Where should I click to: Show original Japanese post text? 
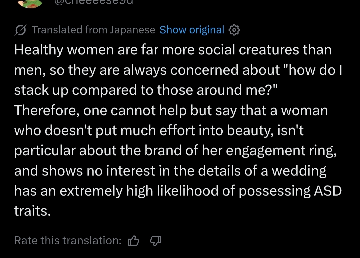(x=192, y=30)
